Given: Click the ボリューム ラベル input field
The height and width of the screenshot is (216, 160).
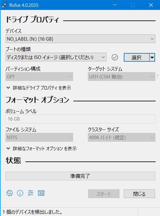Looking at the screenshot, I should [x=80, y=119].
